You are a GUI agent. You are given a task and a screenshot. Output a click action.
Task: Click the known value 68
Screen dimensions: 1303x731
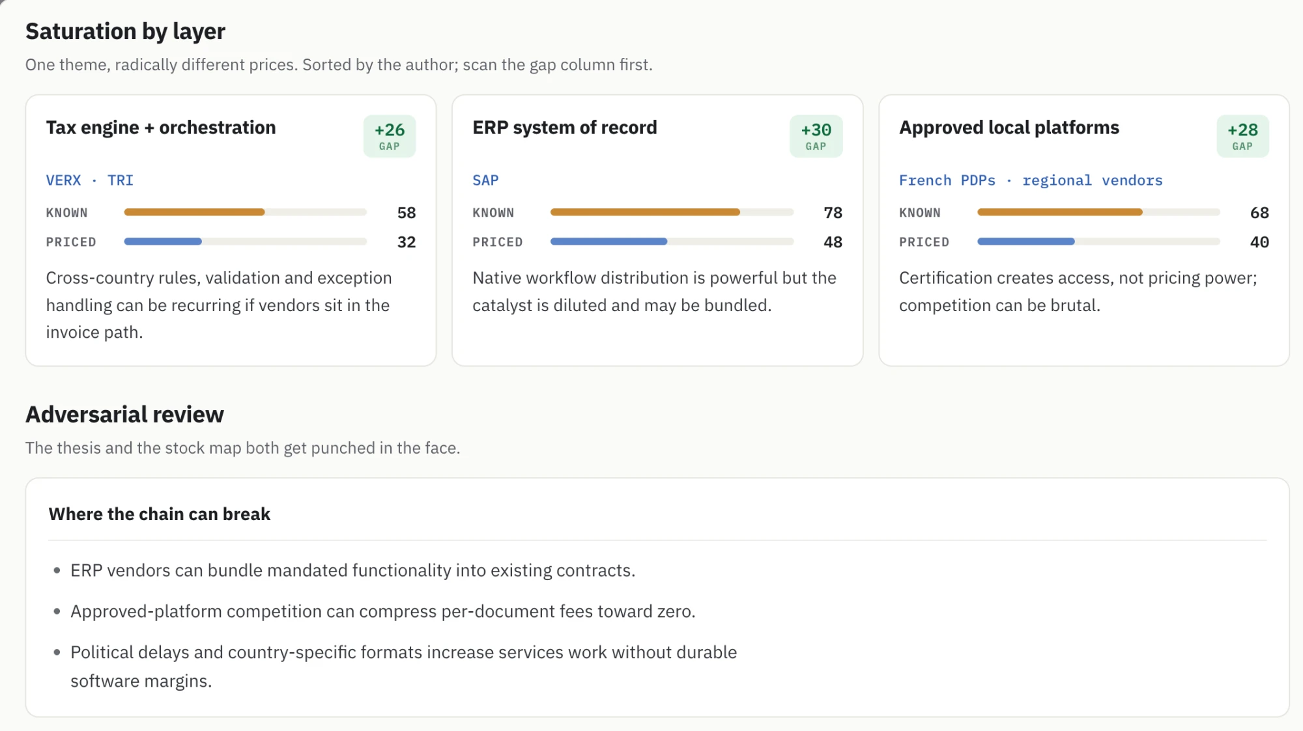[x=1259, y=213]
